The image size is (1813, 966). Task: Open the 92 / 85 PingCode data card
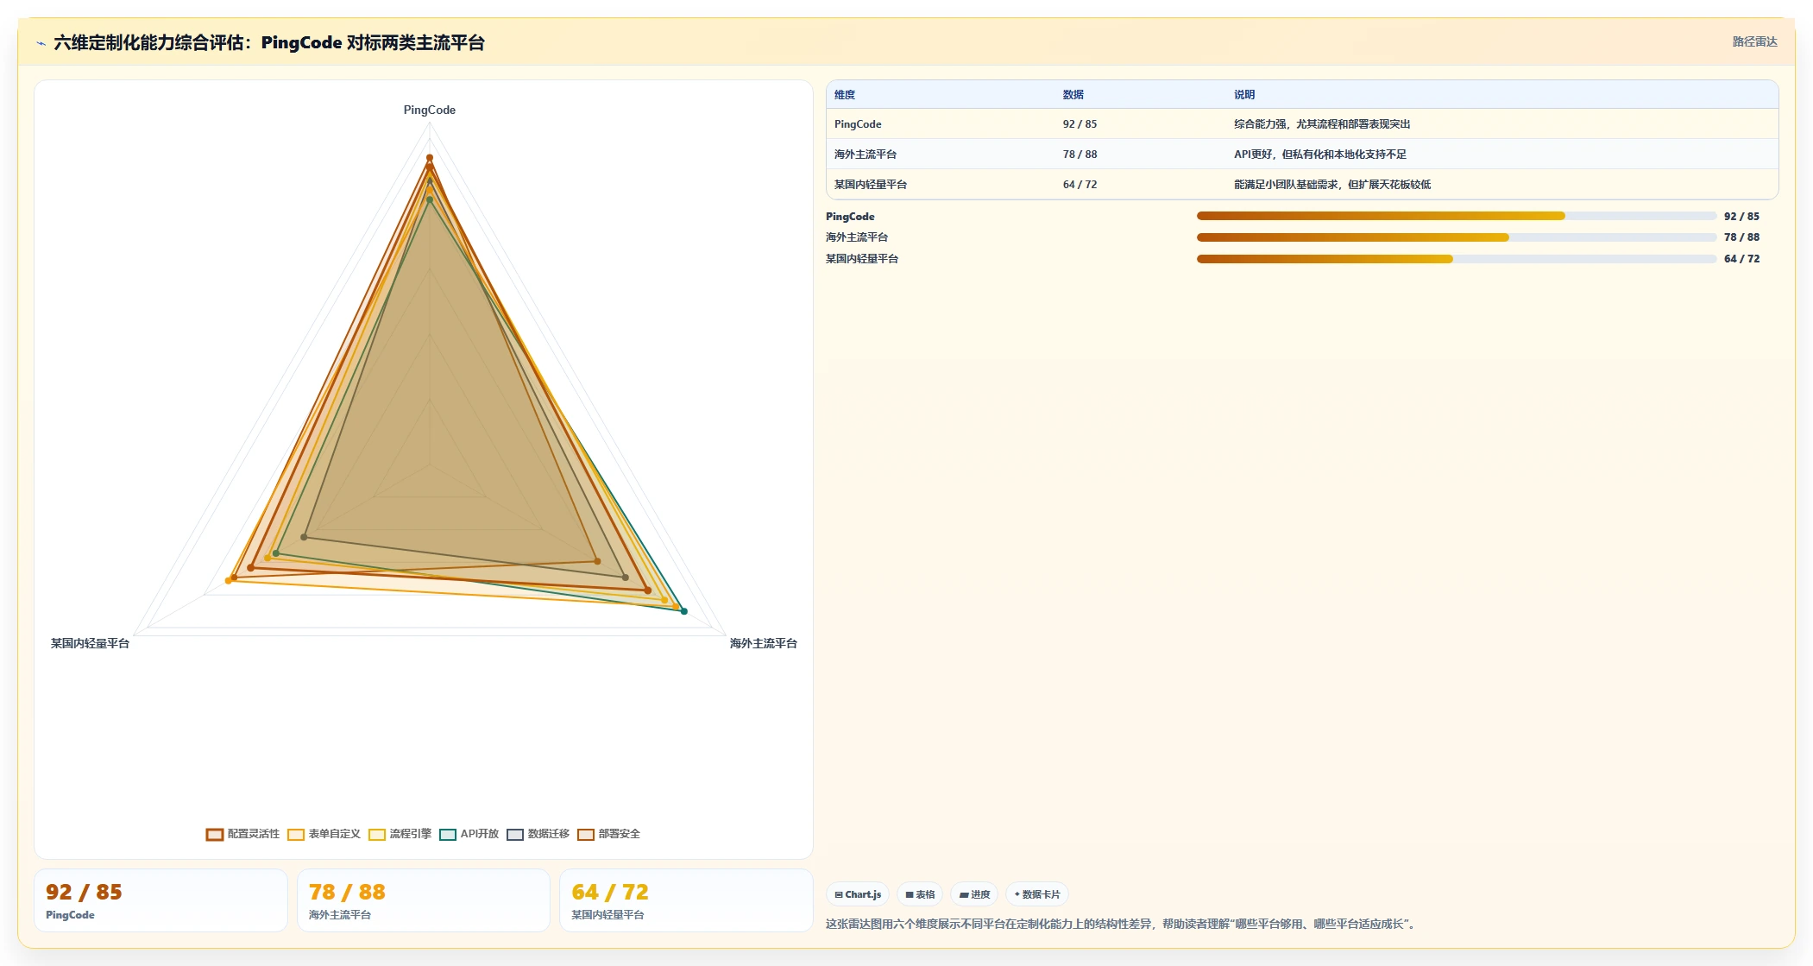[x=161, y=900]
